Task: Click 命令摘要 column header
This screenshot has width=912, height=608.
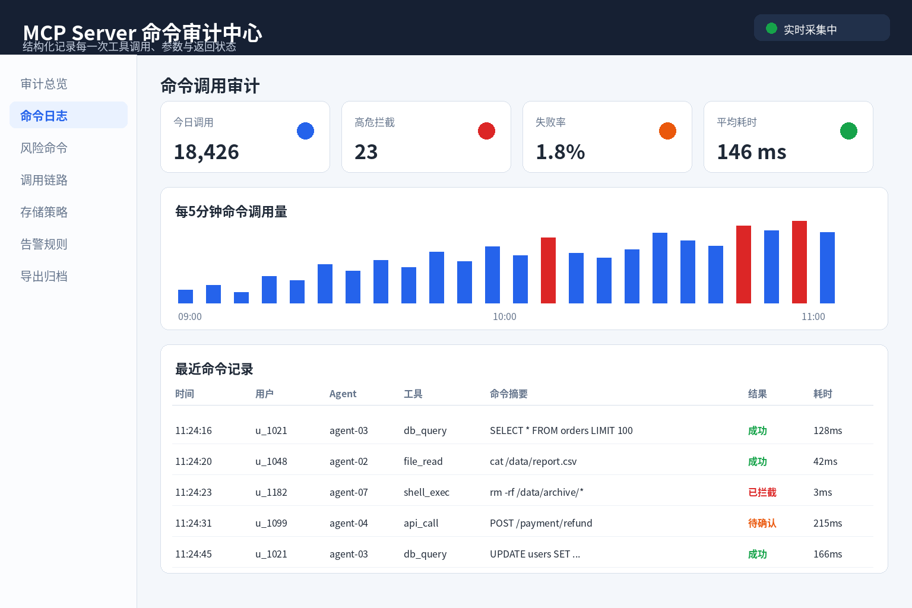Action: (x=509, y=394)
